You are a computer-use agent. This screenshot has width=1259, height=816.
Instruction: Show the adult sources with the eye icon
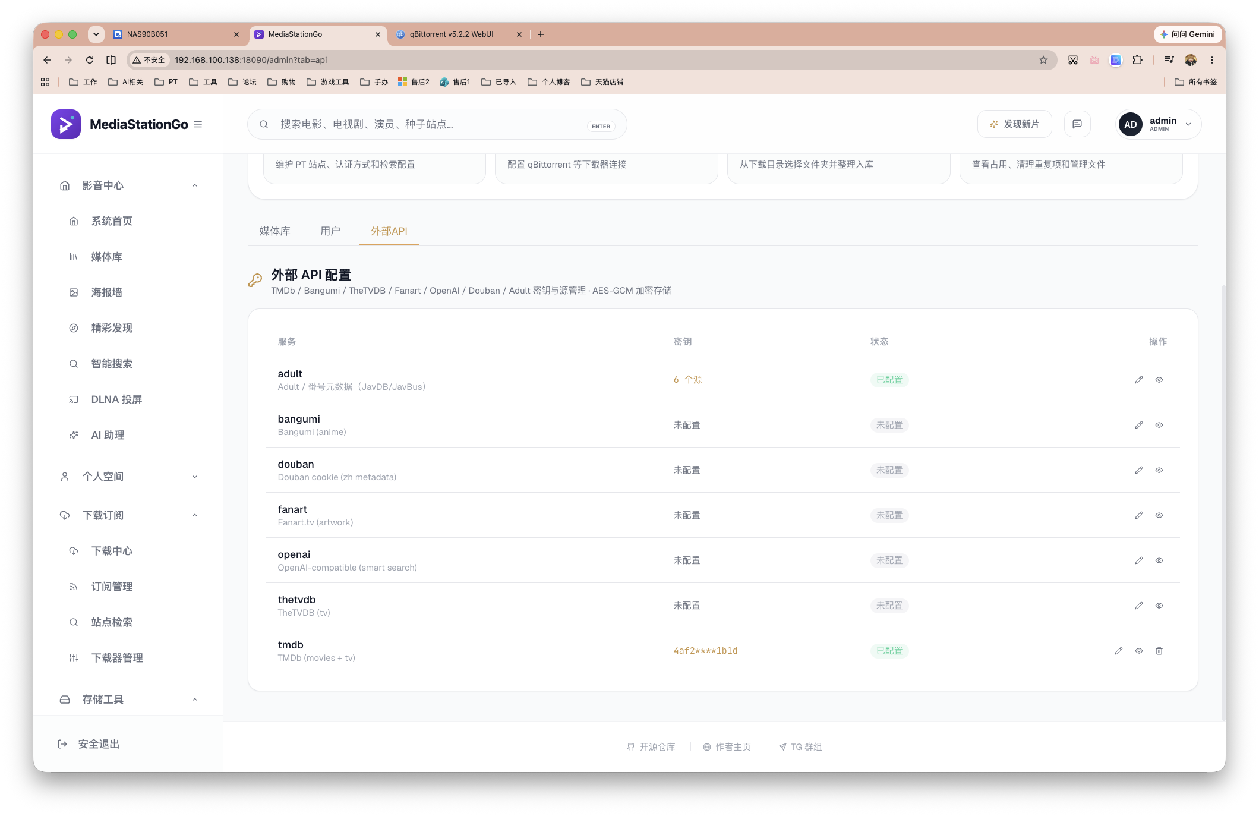pyautogui.click(x=1159, y=380)
